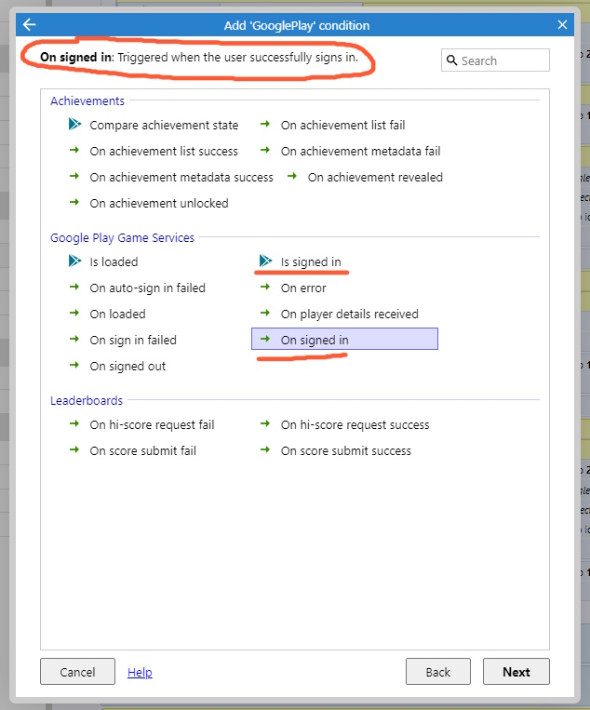The height and width of the screenshot is (710, 590).
Task: Select the On loaded trigger
Action: 117,314
